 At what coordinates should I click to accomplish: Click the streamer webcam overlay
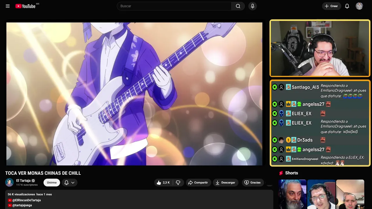click(320, 48)
